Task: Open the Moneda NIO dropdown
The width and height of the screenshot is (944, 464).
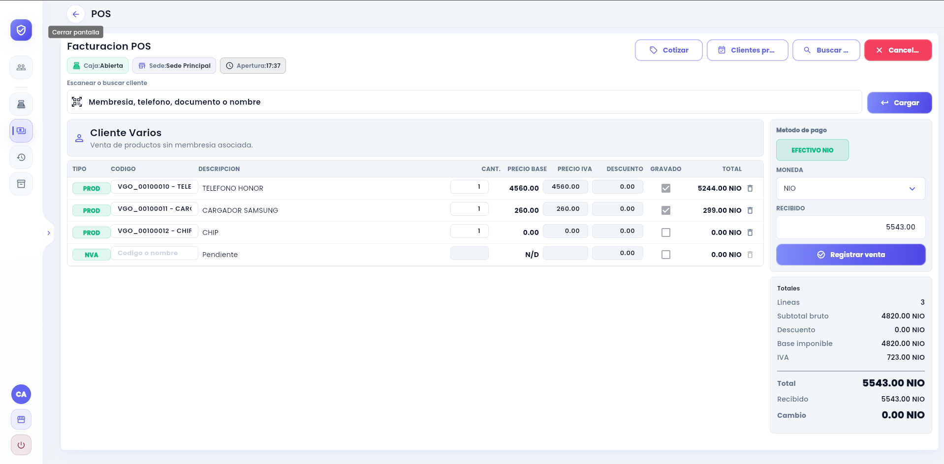Action: click(x=850, y=189)
